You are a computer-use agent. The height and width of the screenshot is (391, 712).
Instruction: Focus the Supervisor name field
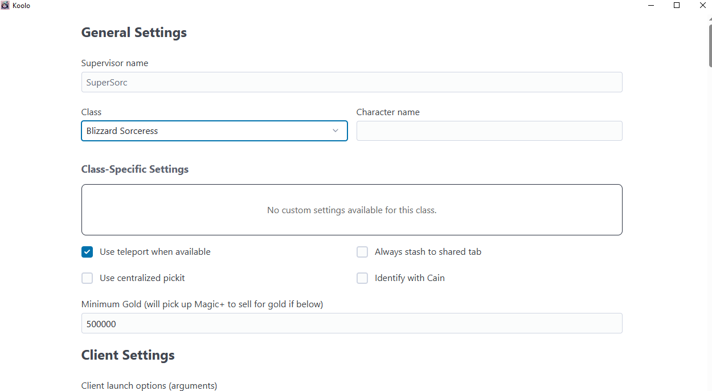(351, 82)
